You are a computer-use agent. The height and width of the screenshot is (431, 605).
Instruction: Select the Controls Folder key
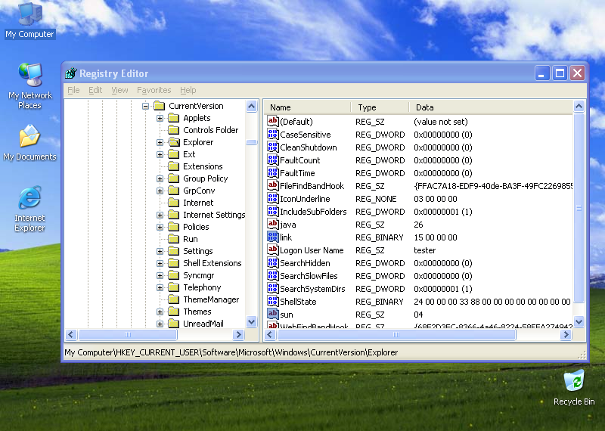pyautogui.click(x=210, y=130)
